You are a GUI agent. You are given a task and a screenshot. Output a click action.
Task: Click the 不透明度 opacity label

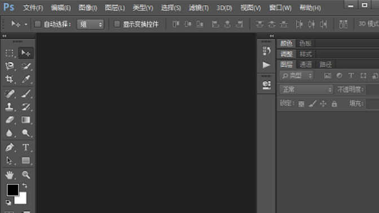pos(350,90)
